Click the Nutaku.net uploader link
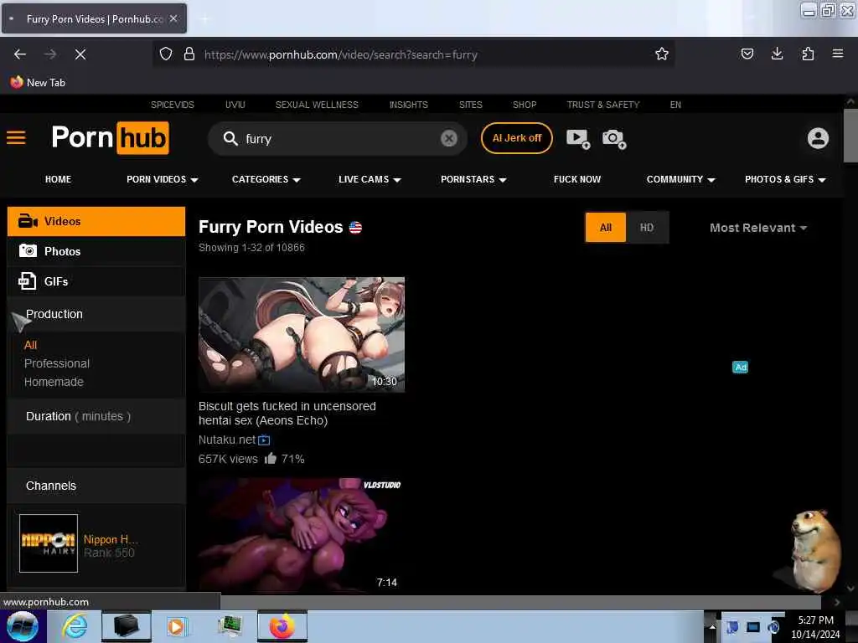Viewport: 858px width, 643px height. 226,440
